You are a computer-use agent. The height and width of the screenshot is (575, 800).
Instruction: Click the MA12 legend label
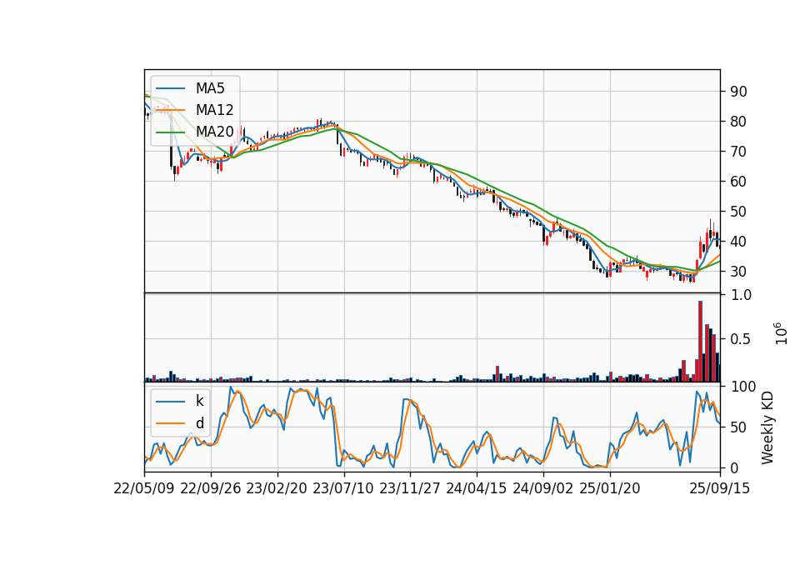coord(214,110)
